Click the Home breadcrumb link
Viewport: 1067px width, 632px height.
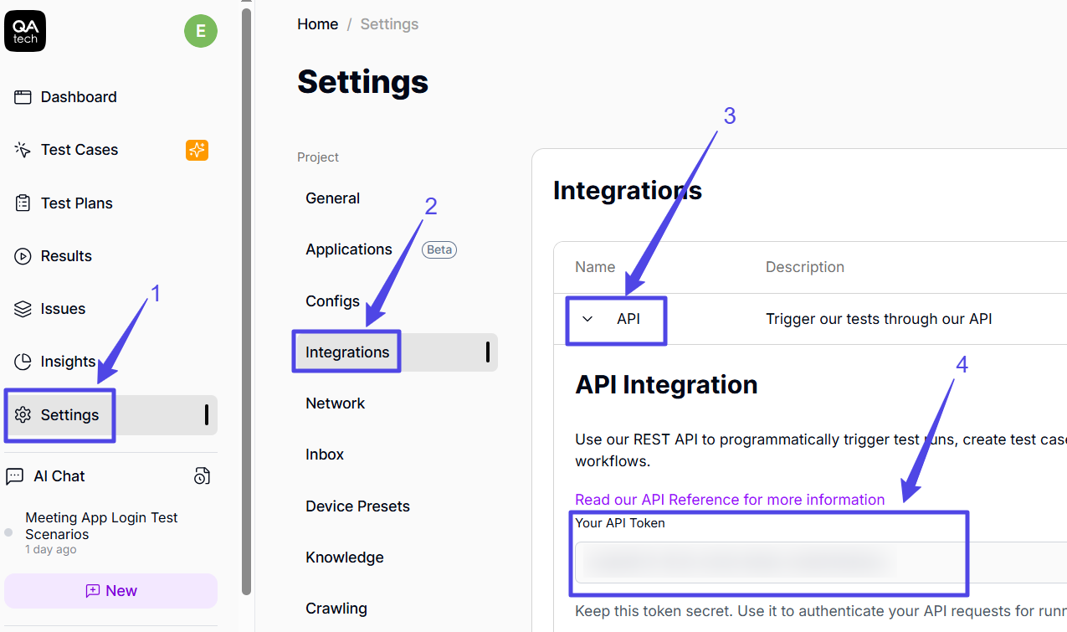(317, 24)
